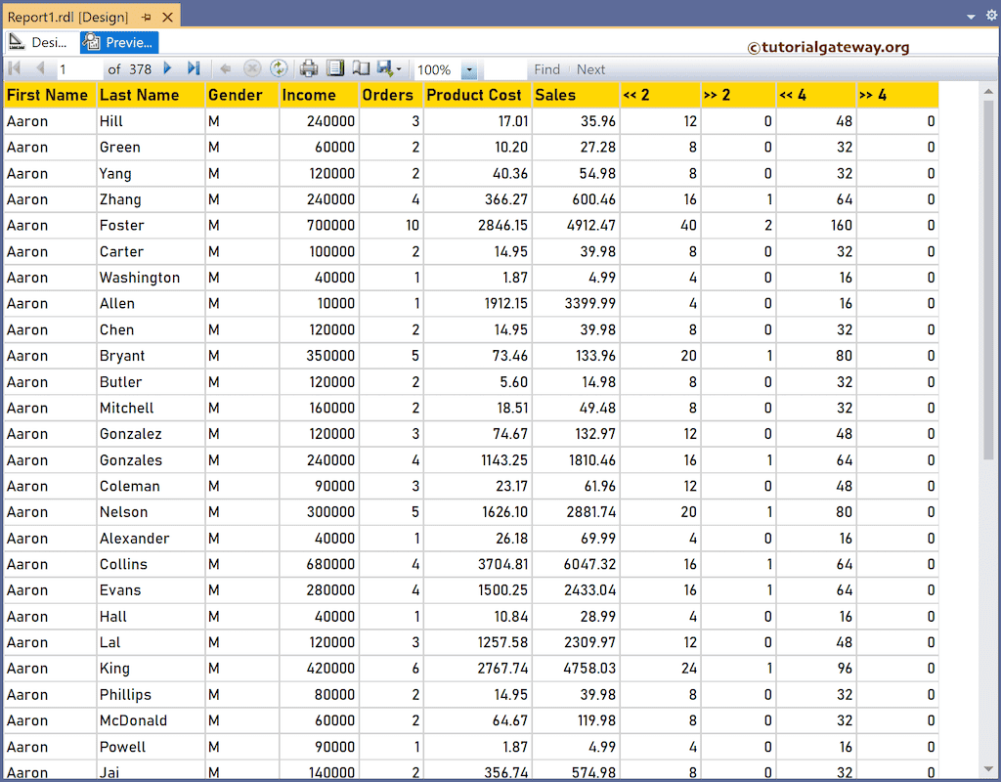Viewport: 1001px width, 782px height.
Task: Go to the previous report page
Action: 39,68
